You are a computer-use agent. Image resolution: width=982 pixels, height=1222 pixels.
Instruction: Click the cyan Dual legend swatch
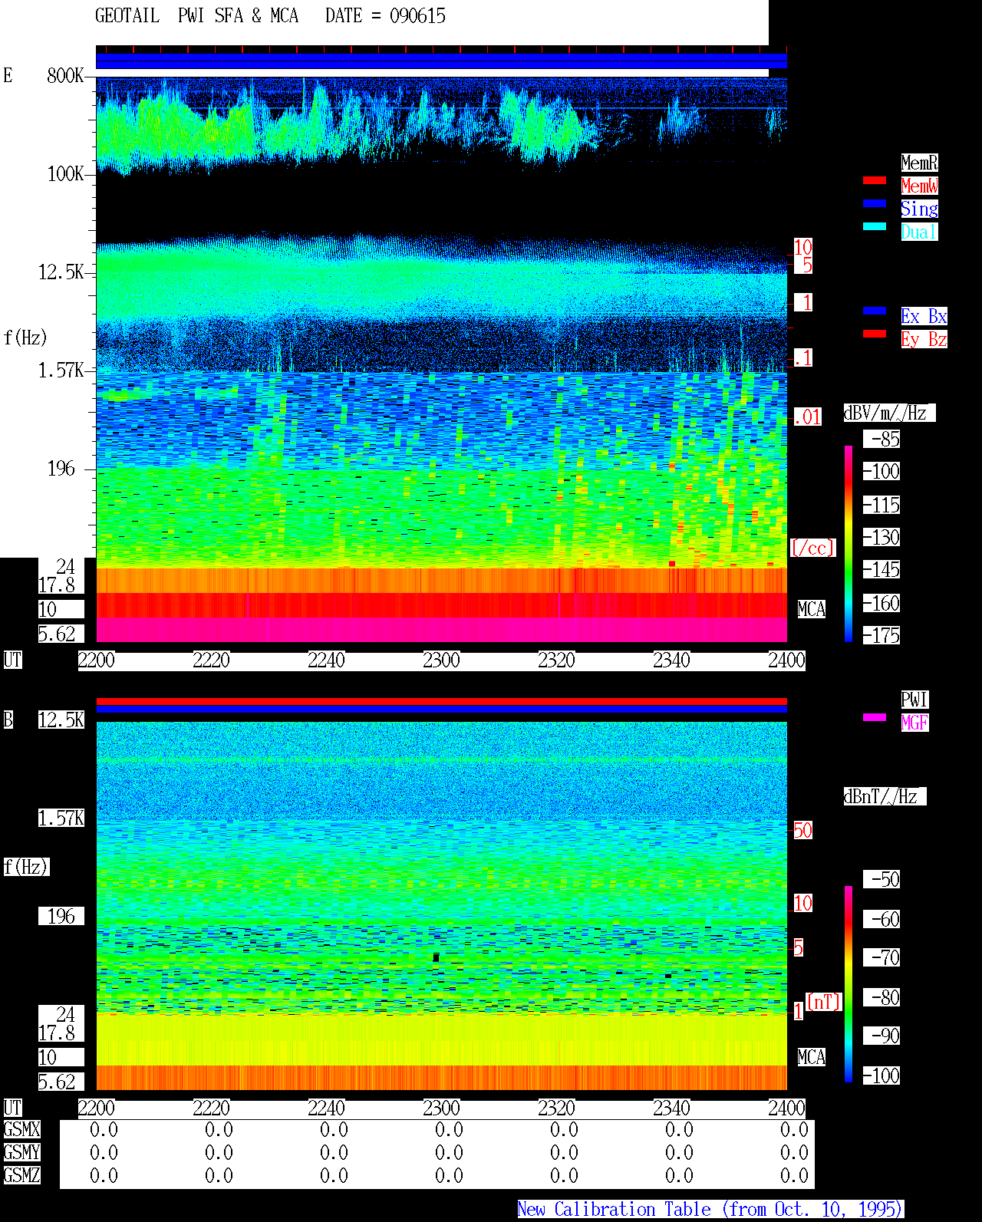click(x=875, y=226)
